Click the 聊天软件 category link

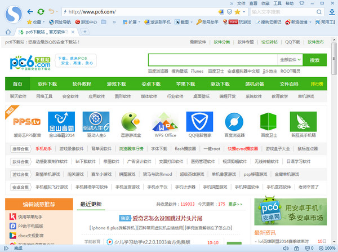(x=19, y=96)
